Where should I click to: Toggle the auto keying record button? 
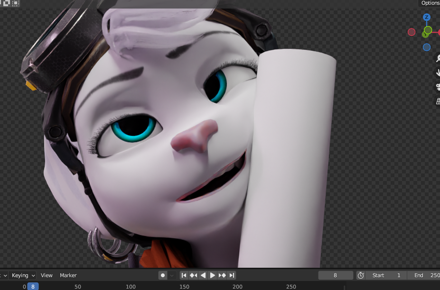click(x=163, y=275)
